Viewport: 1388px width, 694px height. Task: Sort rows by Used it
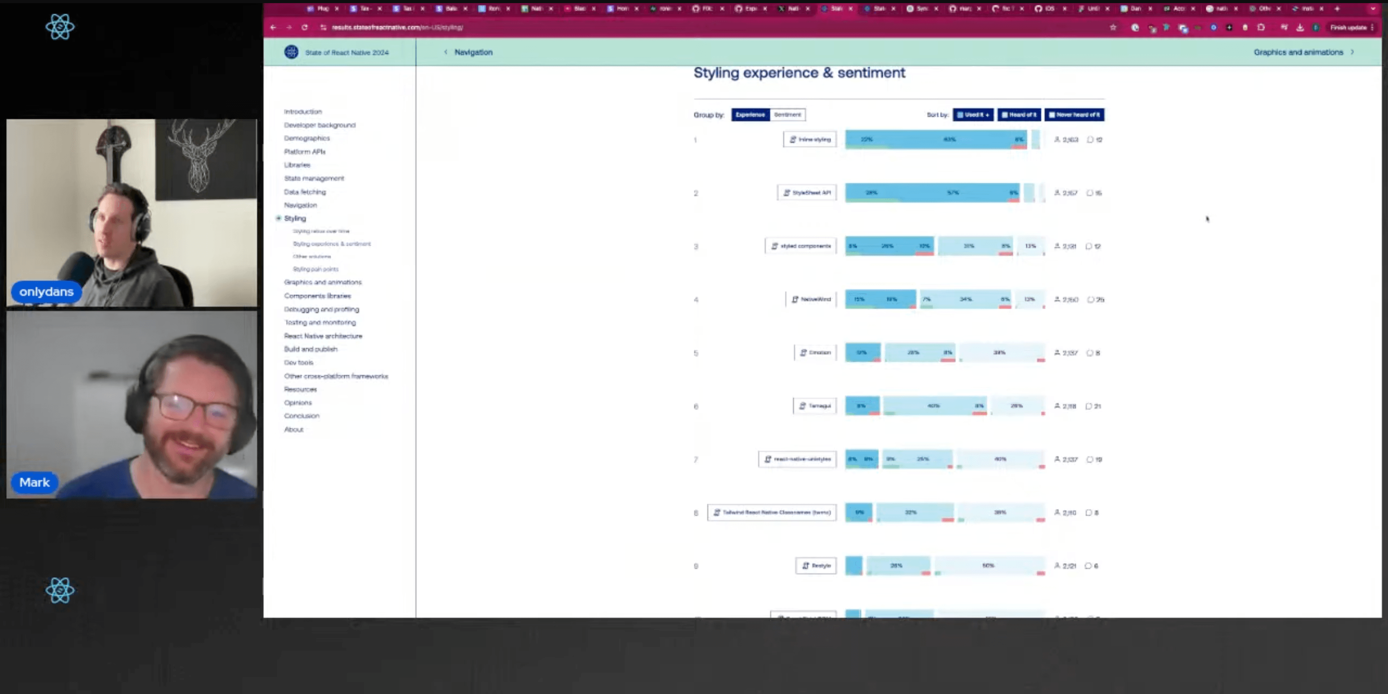point(973,114)
